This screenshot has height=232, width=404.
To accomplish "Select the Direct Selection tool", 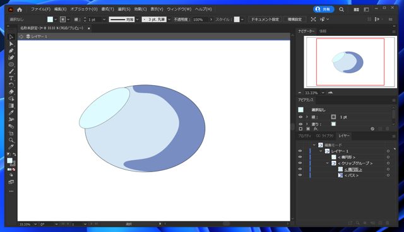I will tap(11, 44).
